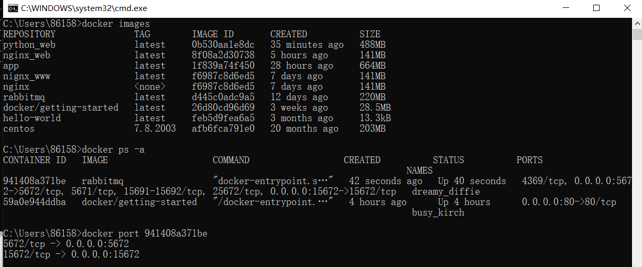Minimize the cmd.exe window
642x267 pixels.
[566, 8]
